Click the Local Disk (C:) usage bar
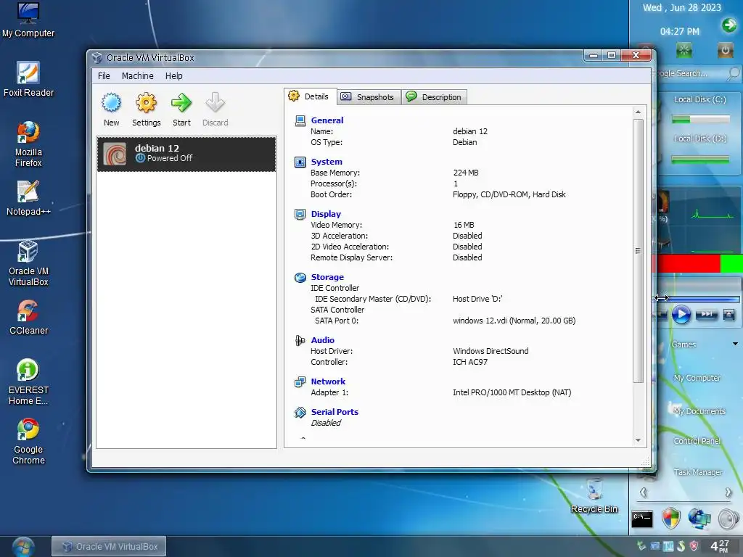This screenshot has height=557, width=743. pos(700,120)
